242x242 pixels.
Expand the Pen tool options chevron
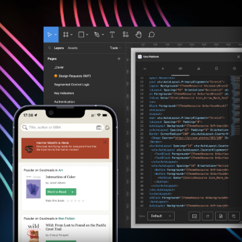pyautogui.click(x=103, y=35)
